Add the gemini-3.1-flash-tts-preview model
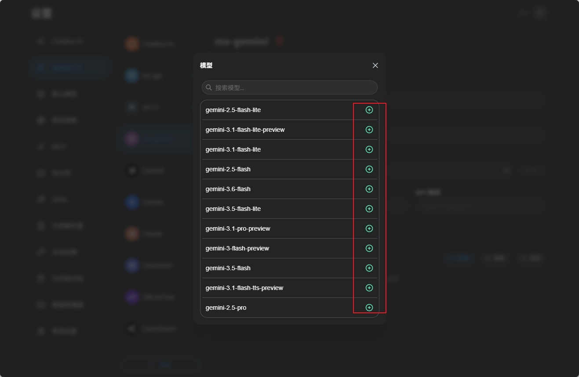 pyautogui.click(x=369, y=288)
